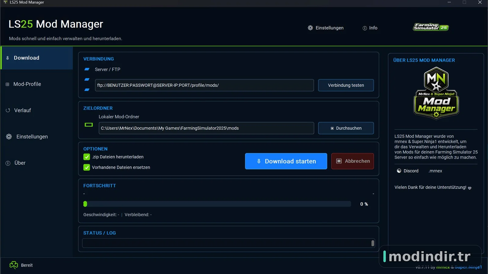Image resolution: width=488 pixels, height=274 pixels.
Task: Click the "Server / FTP" label
Action: tap(108, 69)
